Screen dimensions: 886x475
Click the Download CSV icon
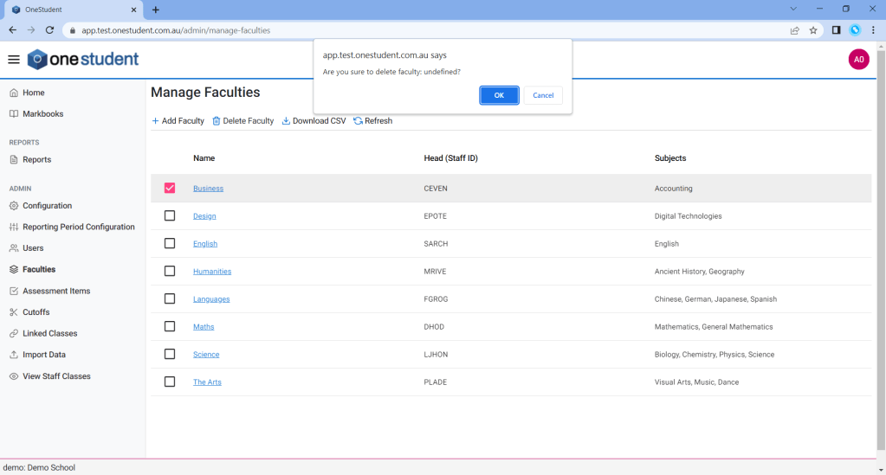pos(286,121)
